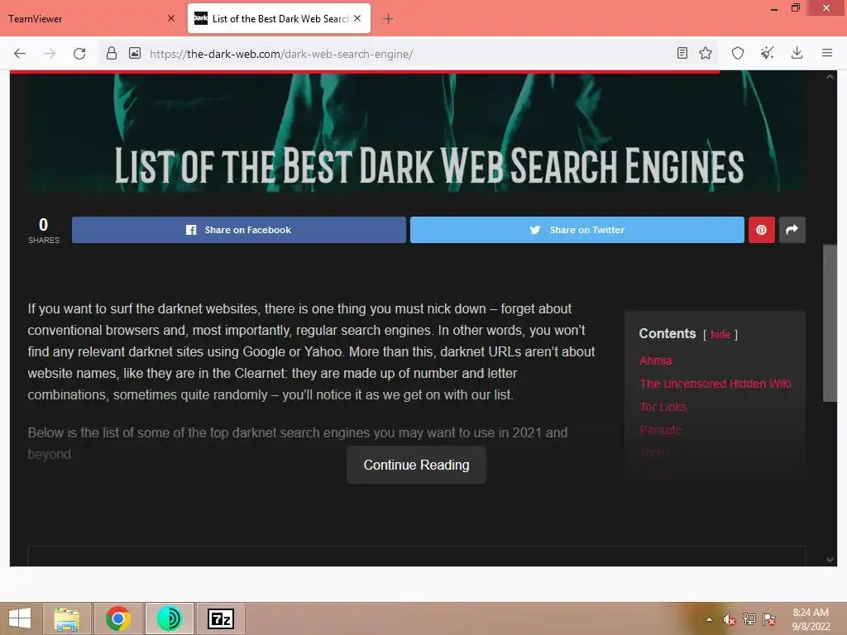Screen dimensions: 847x635
Task: Open Action Center flag icon
Action: [x=769, y=619]
